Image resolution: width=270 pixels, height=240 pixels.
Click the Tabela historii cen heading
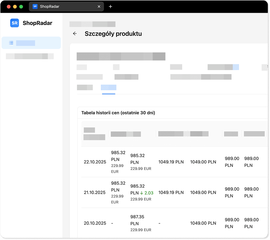click(118, 113)
